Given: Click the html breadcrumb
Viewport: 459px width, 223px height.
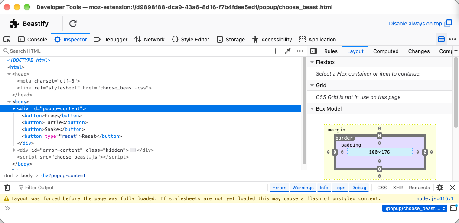Looking at the screenshot, I should pos(8,176).
